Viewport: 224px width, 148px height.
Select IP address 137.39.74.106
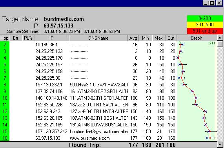[x=49, y=91]
